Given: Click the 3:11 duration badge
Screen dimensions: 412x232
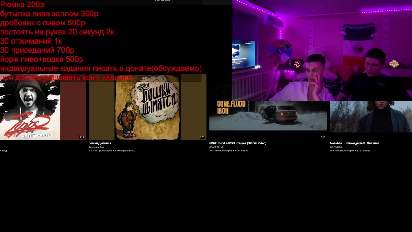Looking at the screenshot, I should coord(82,137).
